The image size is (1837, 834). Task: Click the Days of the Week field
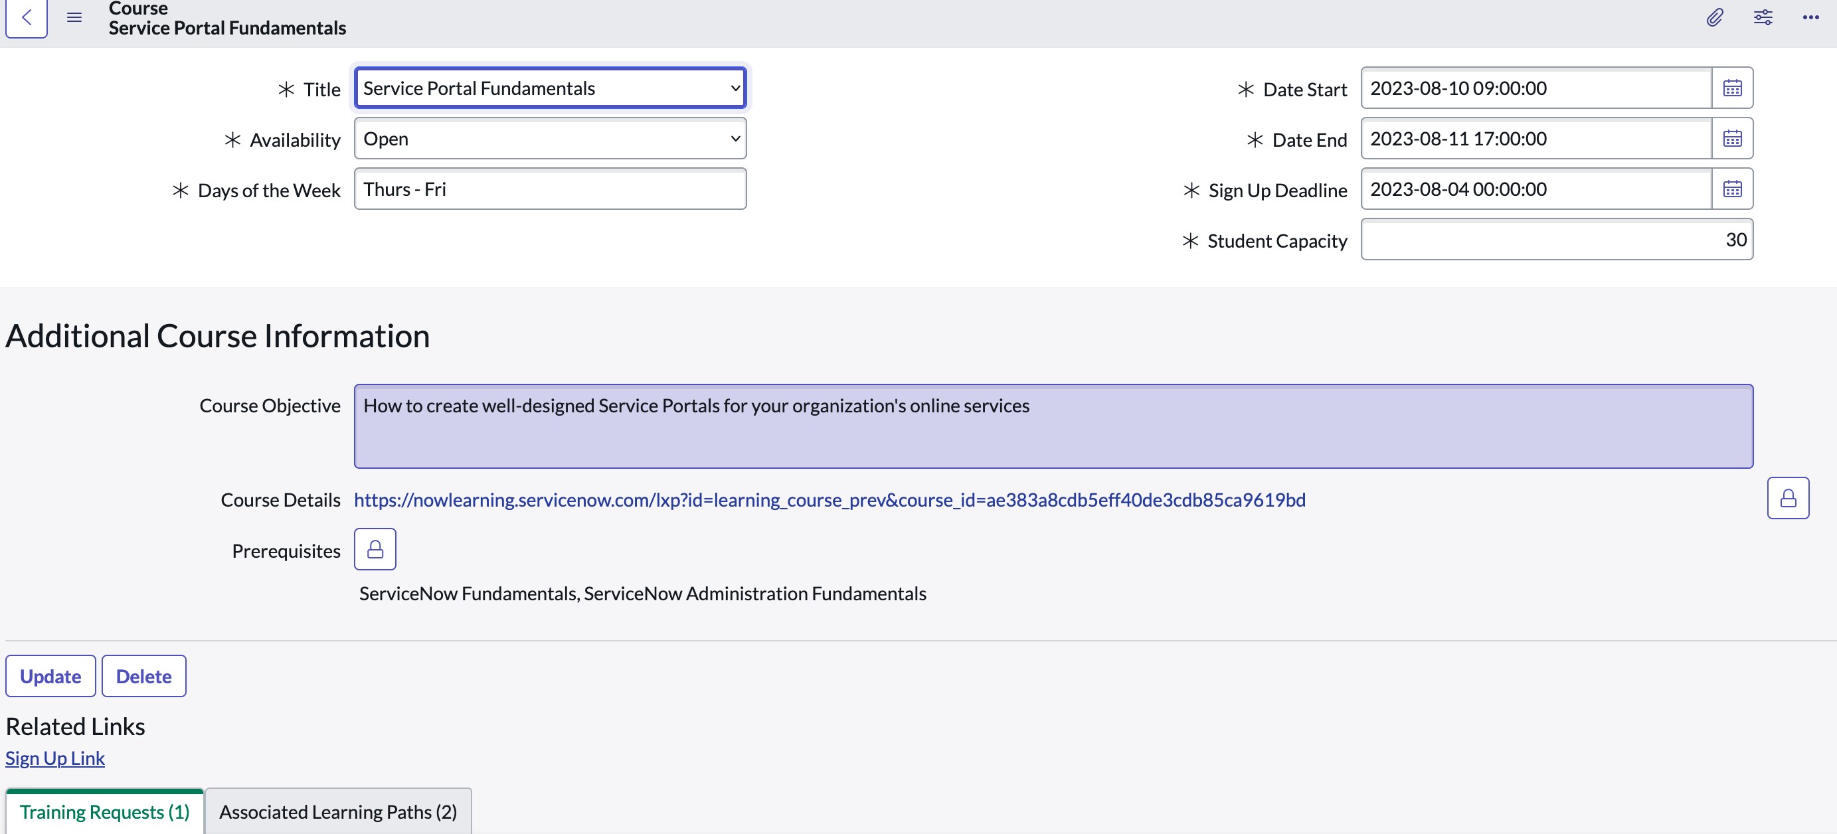tap(550, 189)
